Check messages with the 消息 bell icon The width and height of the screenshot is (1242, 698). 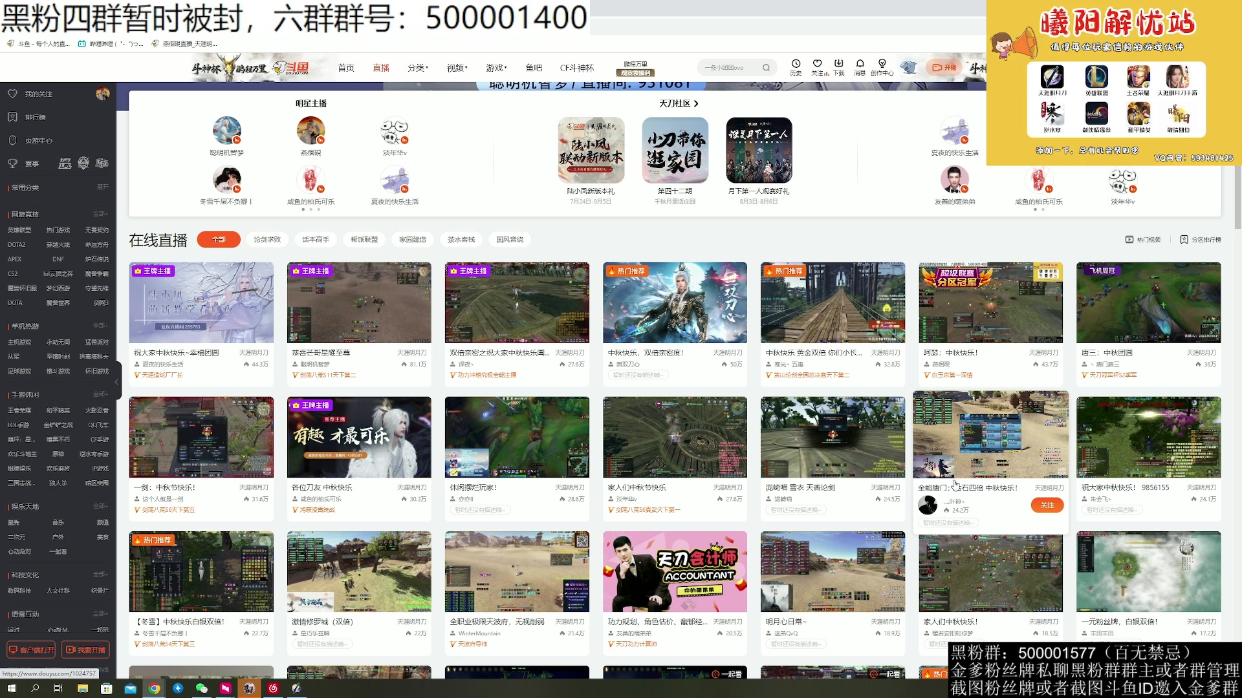click(x=860, y=68)
